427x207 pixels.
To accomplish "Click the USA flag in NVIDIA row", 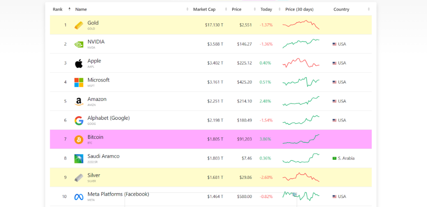I will tap(334, 44).
